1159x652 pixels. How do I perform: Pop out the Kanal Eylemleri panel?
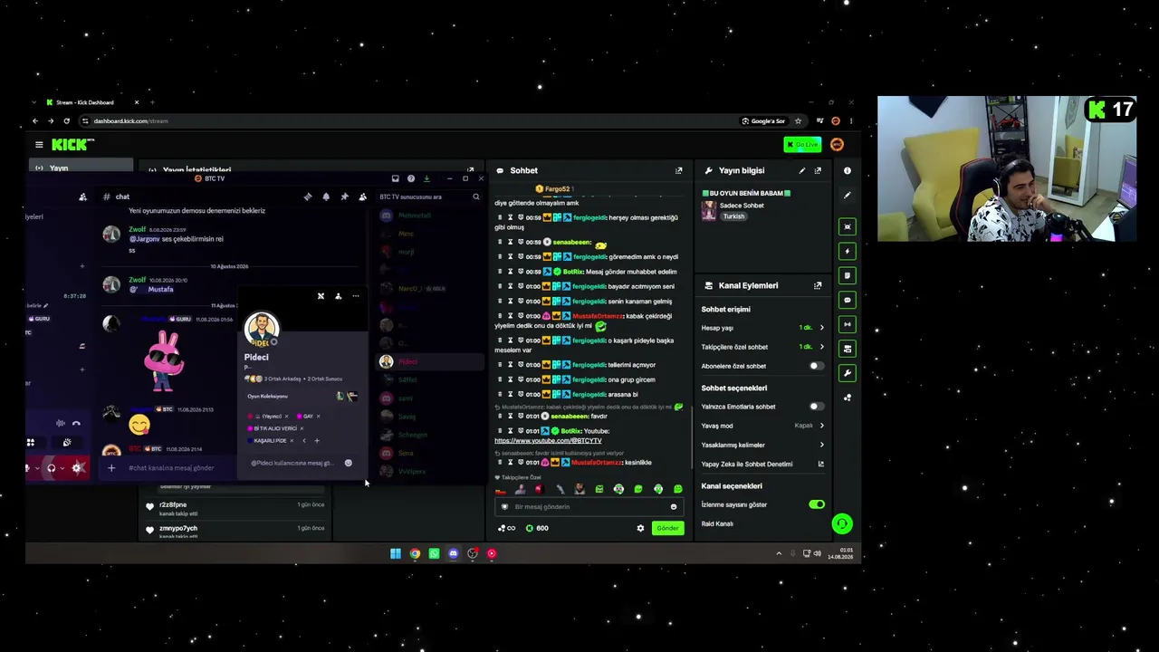[818, 285]
